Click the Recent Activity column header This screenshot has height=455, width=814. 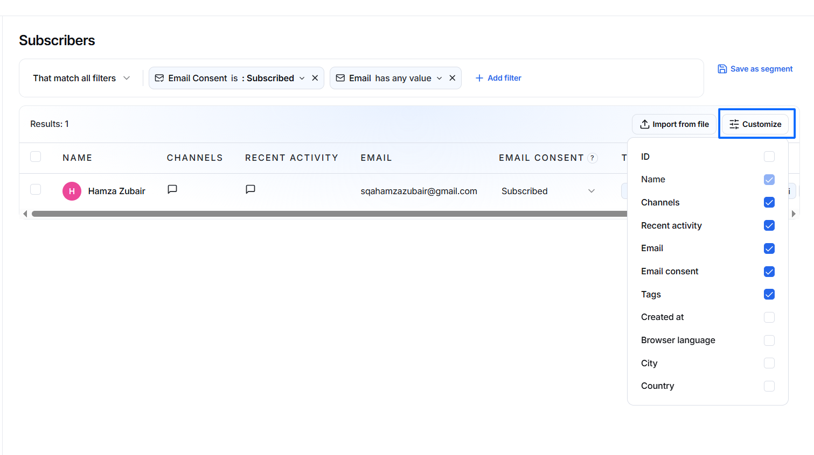pyautogui.click(x=292, y=158)
